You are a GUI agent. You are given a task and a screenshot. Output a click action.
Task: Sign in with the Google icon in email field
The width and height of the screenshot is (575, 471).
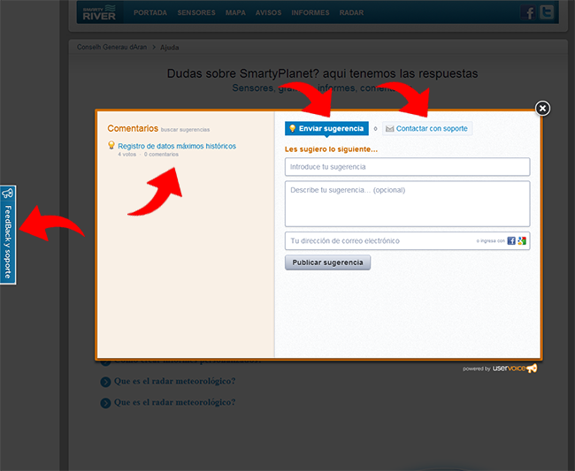(522, 240)
